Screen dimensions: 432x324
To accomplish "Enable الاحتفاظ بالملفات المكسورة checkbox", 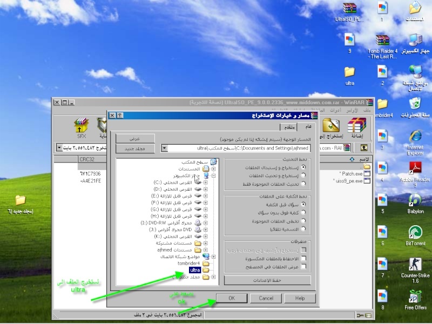I will [x=303, y=259].
